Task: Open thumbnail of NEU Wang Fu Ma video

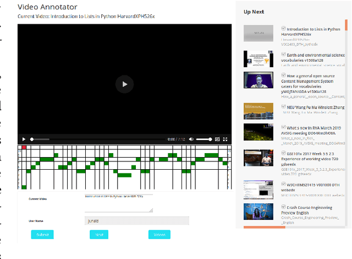Action: 258,111
